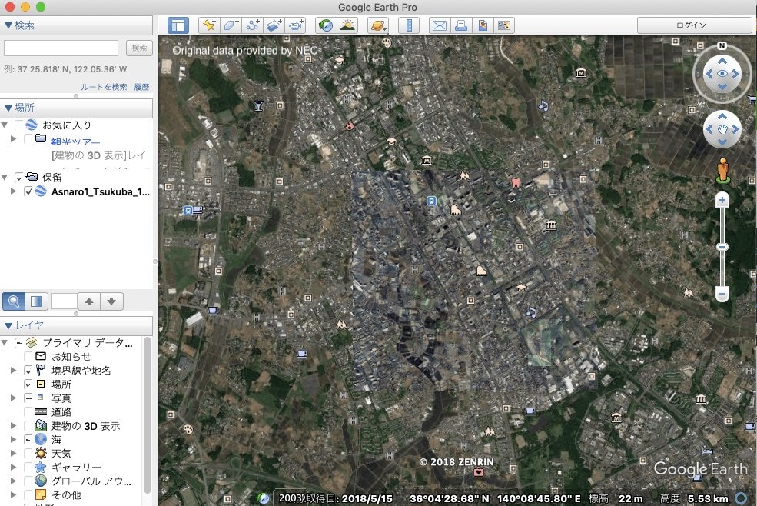757x506 pixels.
Task: Open ルートを検索 directions link
Action: pyautogui.click(x=104, y=87)
